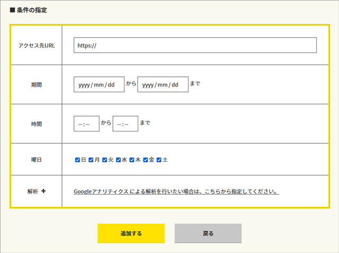
Task: Uncheck the 土 (Saturday) checkbox
Action: pos(159,160)
